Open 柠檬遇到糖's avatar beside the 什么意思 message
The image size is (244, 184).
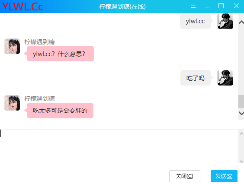(12, 46)
